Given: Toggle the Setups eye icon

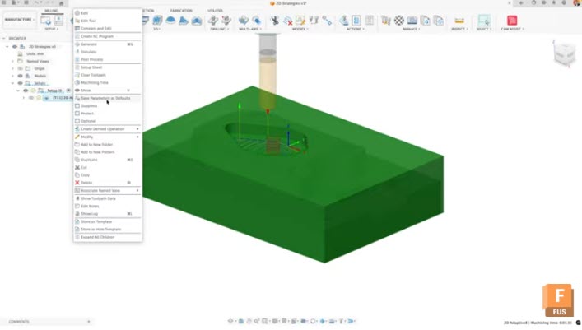Looking at the screenshot, I should point(20,83).
